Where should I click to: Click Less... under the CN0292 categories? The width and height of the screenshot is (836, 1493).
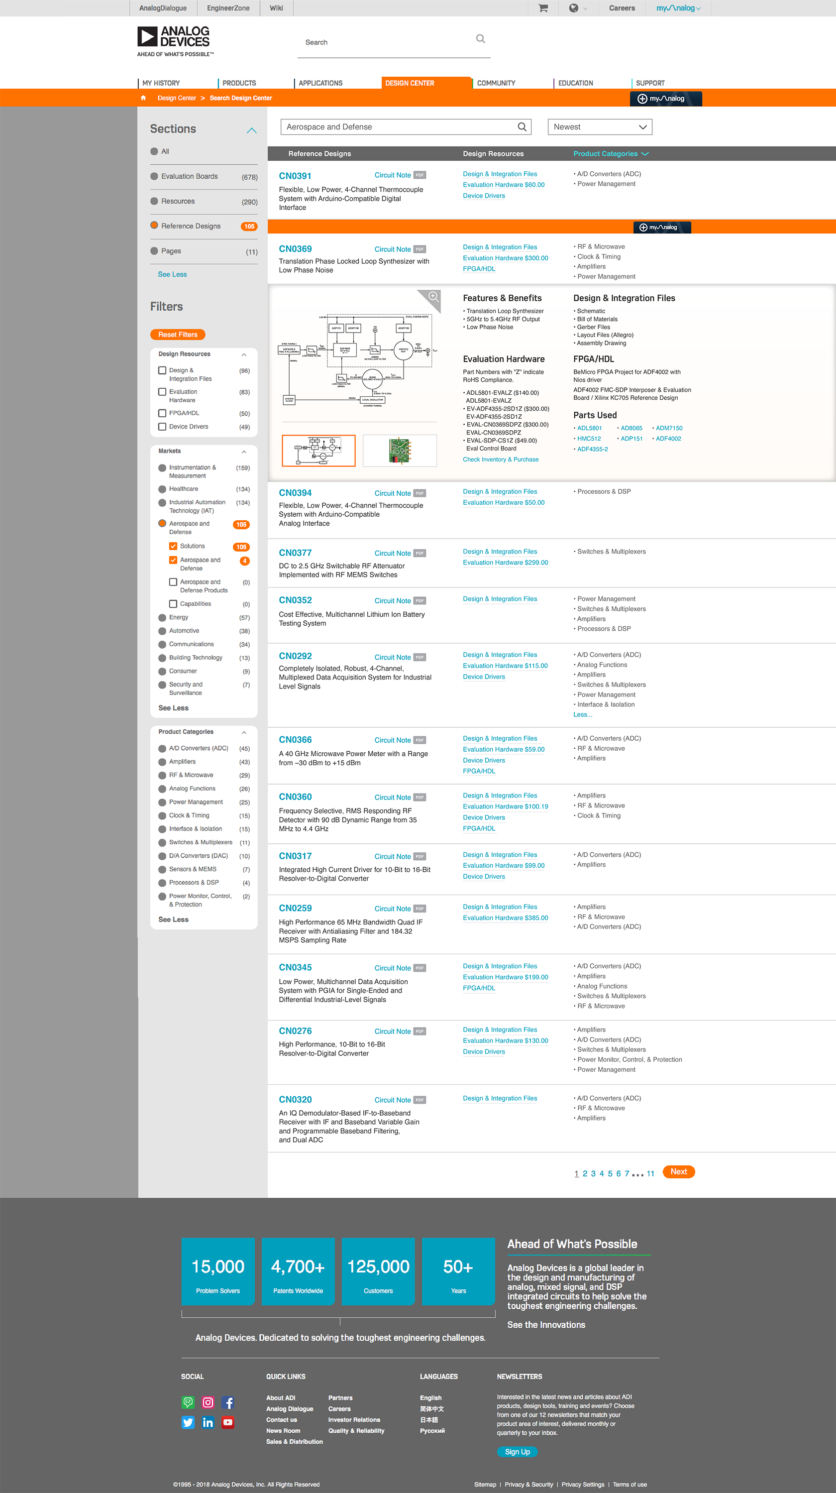click(583, 714)
